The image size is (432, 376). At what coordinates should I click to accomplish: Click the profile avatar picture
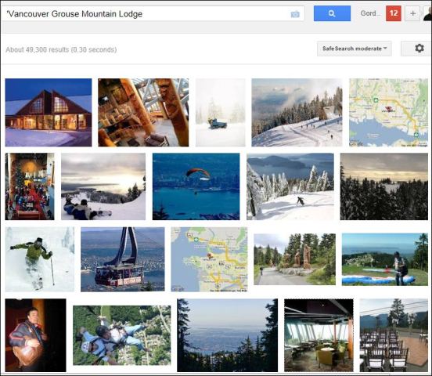tap(427, 13)
